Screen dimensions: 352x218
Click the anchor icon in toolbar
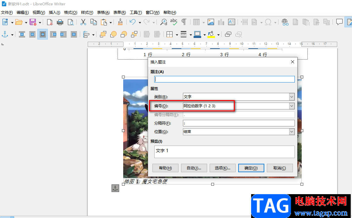[x=5, y=35]
